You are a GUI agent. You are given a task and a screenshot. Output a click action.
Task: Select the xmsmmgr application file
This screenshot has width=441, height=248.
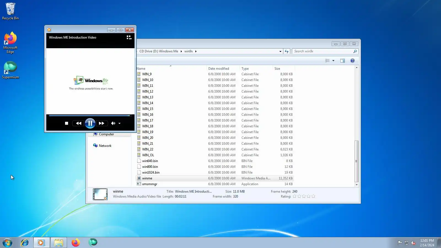215,184
